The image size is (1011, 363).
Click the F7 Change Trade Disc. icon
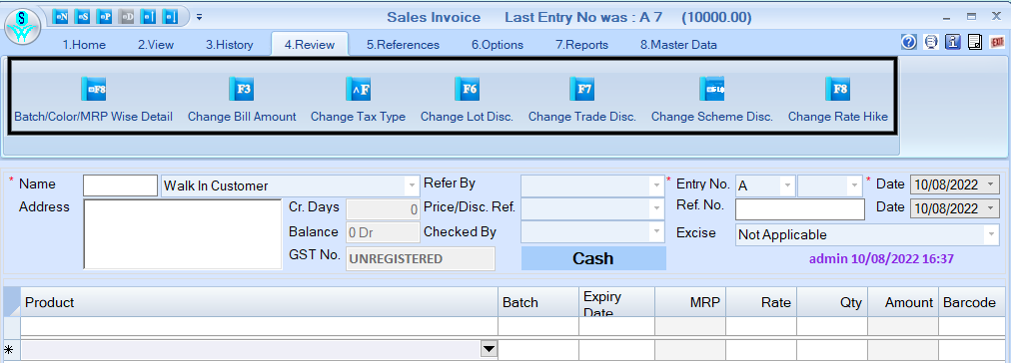click(x=582, y=89)
